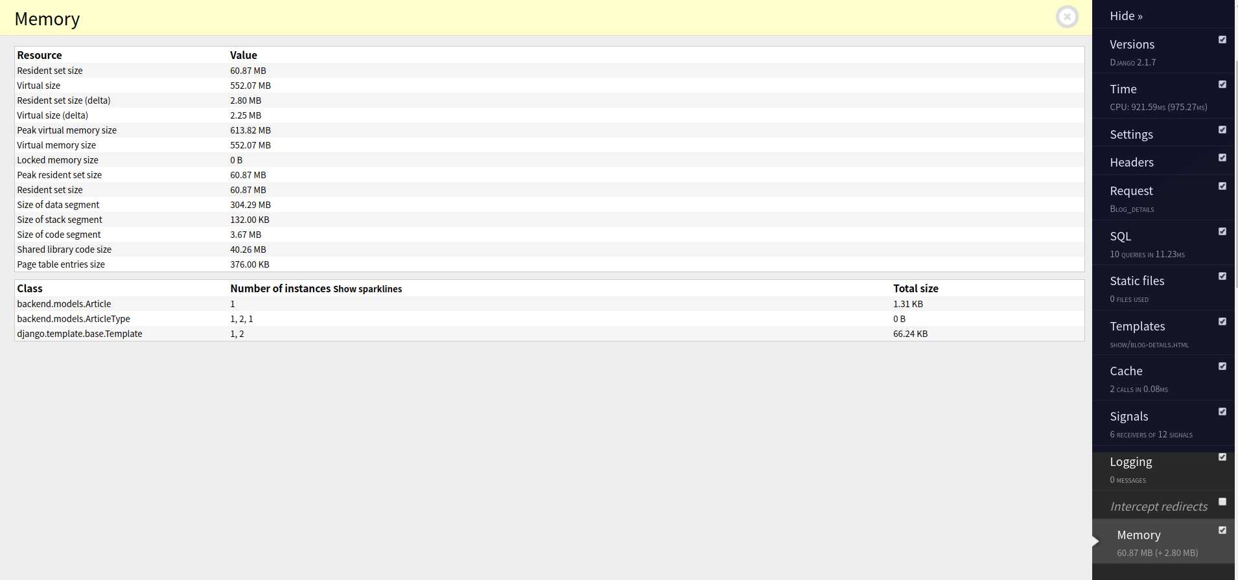Open the Signals panel
Screen dimensions: 1238x580
click(x=1128, y=416)
